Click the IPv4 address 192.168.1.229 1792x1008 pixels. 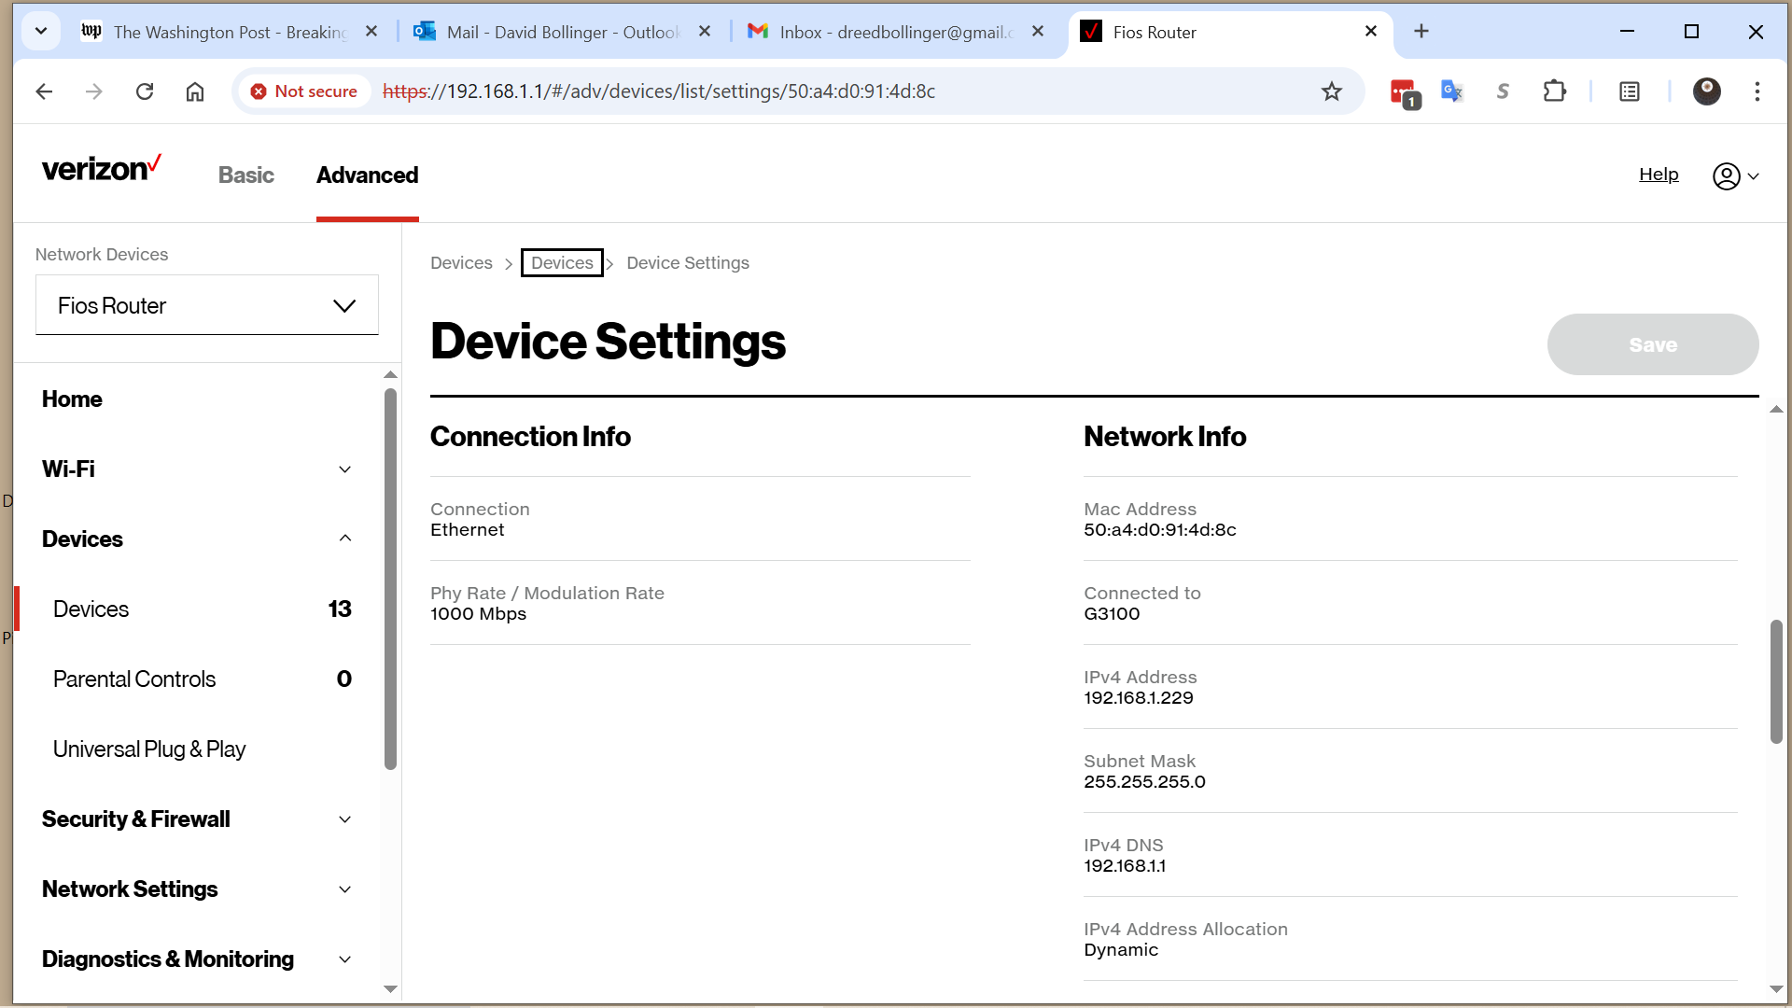coord(1139,698)
